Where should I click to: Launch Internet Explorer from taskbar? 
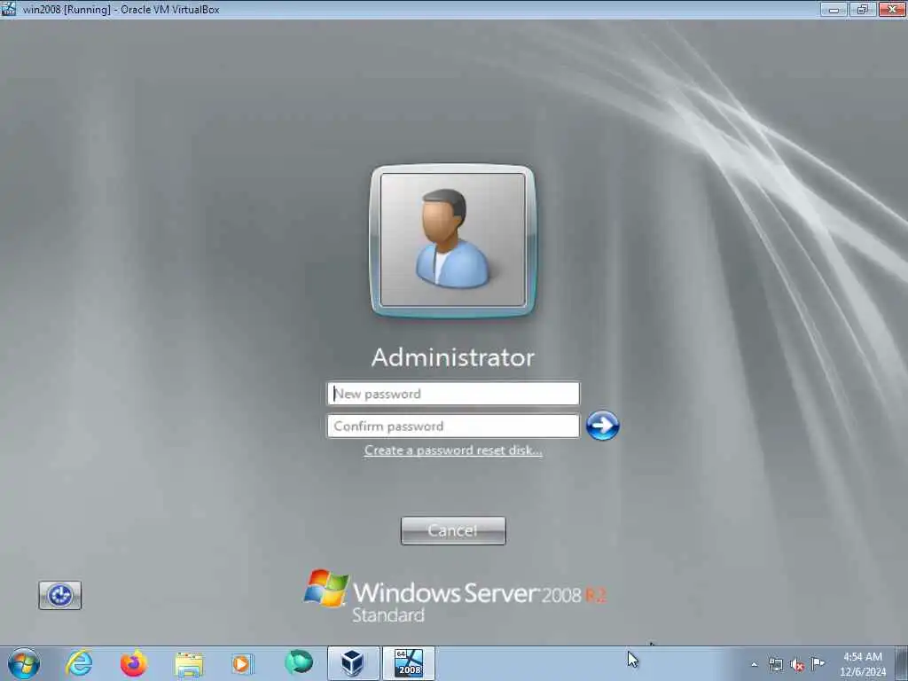coord(79,663)
